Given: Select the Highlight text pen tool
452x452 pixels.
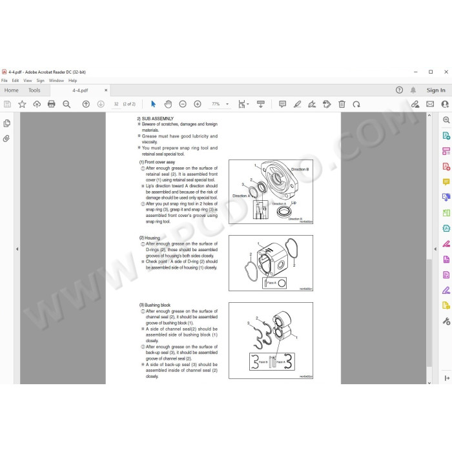Looking at the screenshot, I should (x=297, y=104).
